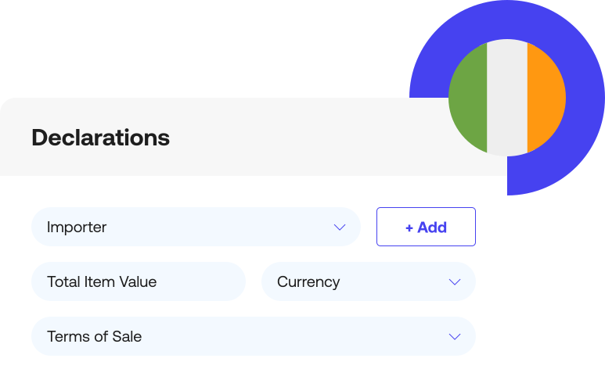Select the orange stripe of the flag
The width and height of the screenshot is (605, 387).
546,98
